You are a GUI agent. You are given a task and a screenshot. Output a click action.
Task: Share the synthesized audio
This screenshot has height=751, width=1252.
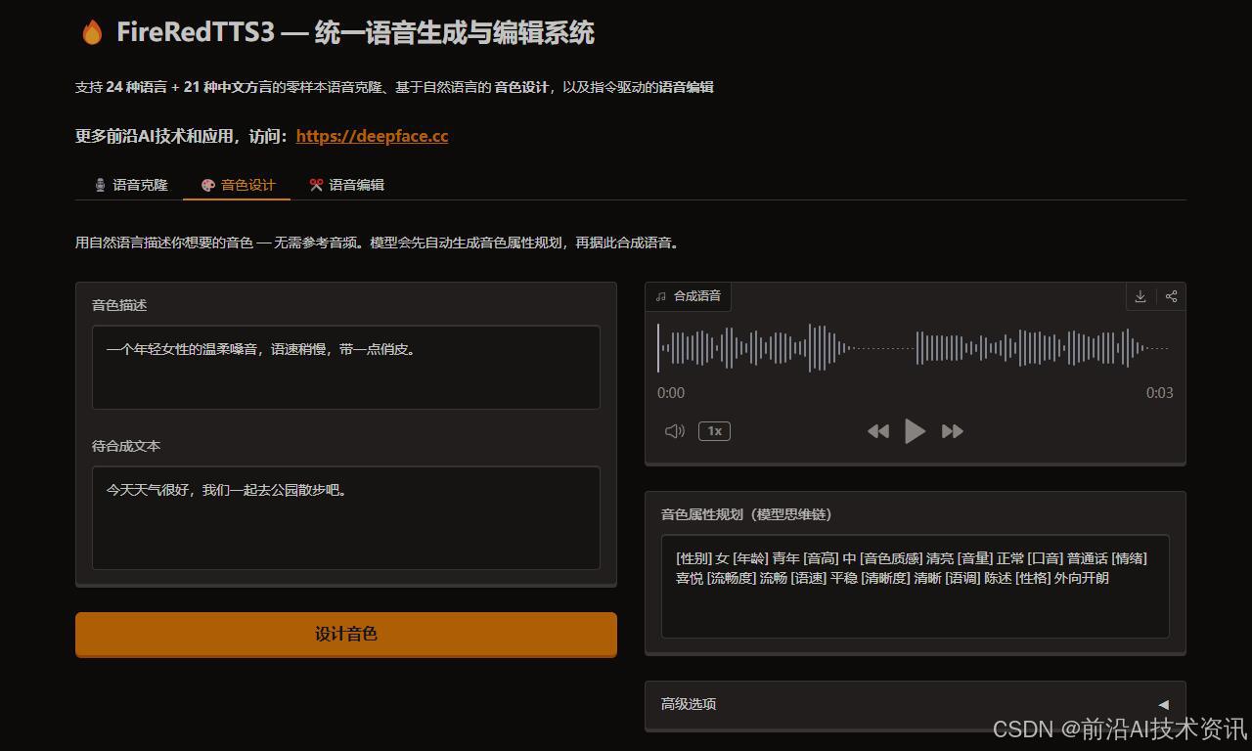[x=1171, y=296]
